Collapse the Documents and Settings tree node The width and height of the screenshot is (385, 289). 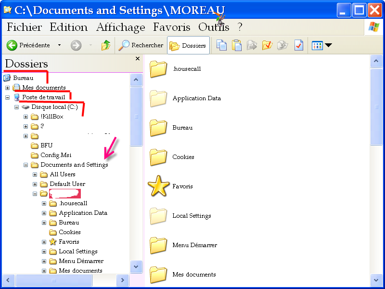26,165
